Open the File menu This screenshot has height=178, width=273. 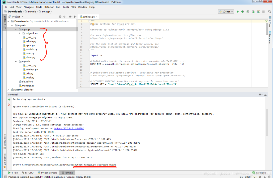(6, 7)
